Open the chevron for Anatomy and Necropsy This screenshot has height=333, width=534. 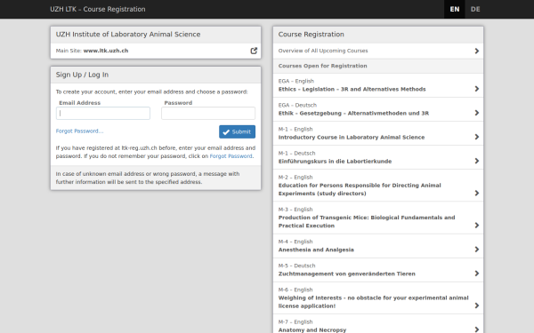477,329
